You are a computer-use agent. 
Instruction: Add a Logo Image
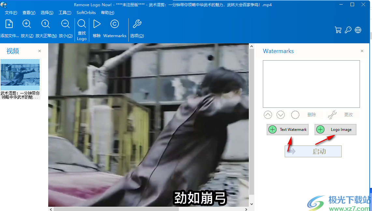[x=335, y=129]
